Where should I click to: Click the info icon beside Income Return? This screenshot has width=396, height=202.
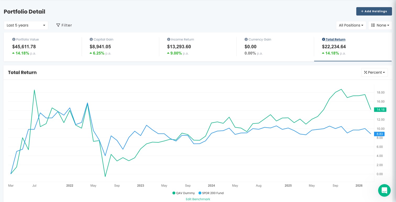(168, 39)
